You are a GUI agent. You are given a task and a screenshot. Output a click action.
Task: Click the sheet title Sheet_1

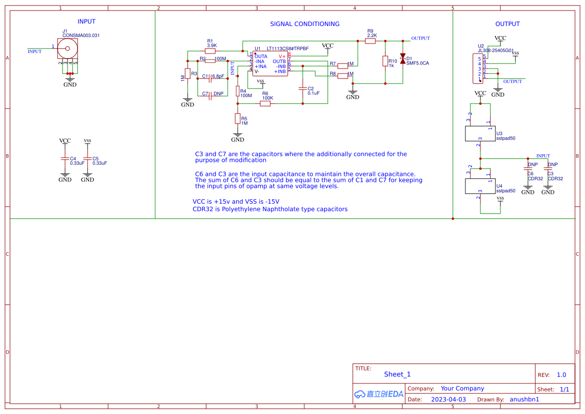click(x=397, y=374)
